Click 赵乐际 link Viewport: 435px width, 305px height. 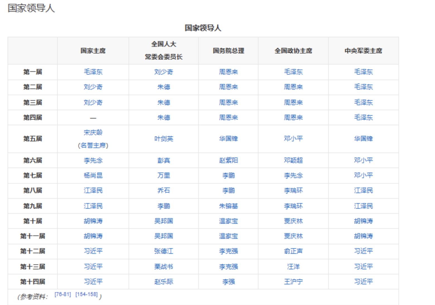[x=164, y=282]
